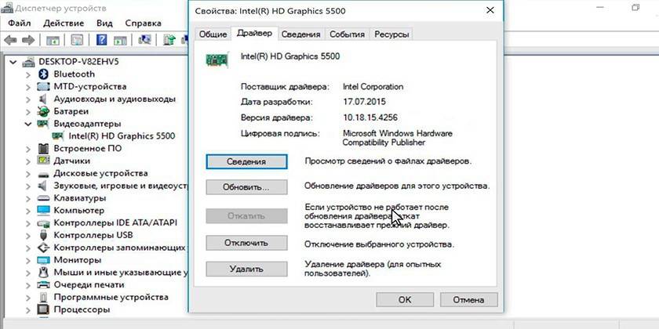The height and width of the screenshot is (329, 659).
Task: Open the Вид menu
Action: [x=104, y=23]
